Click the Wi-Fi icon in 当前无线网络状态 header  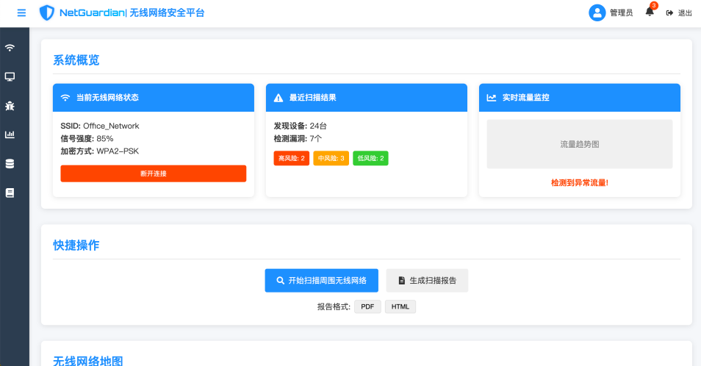(x=65, y=98)
